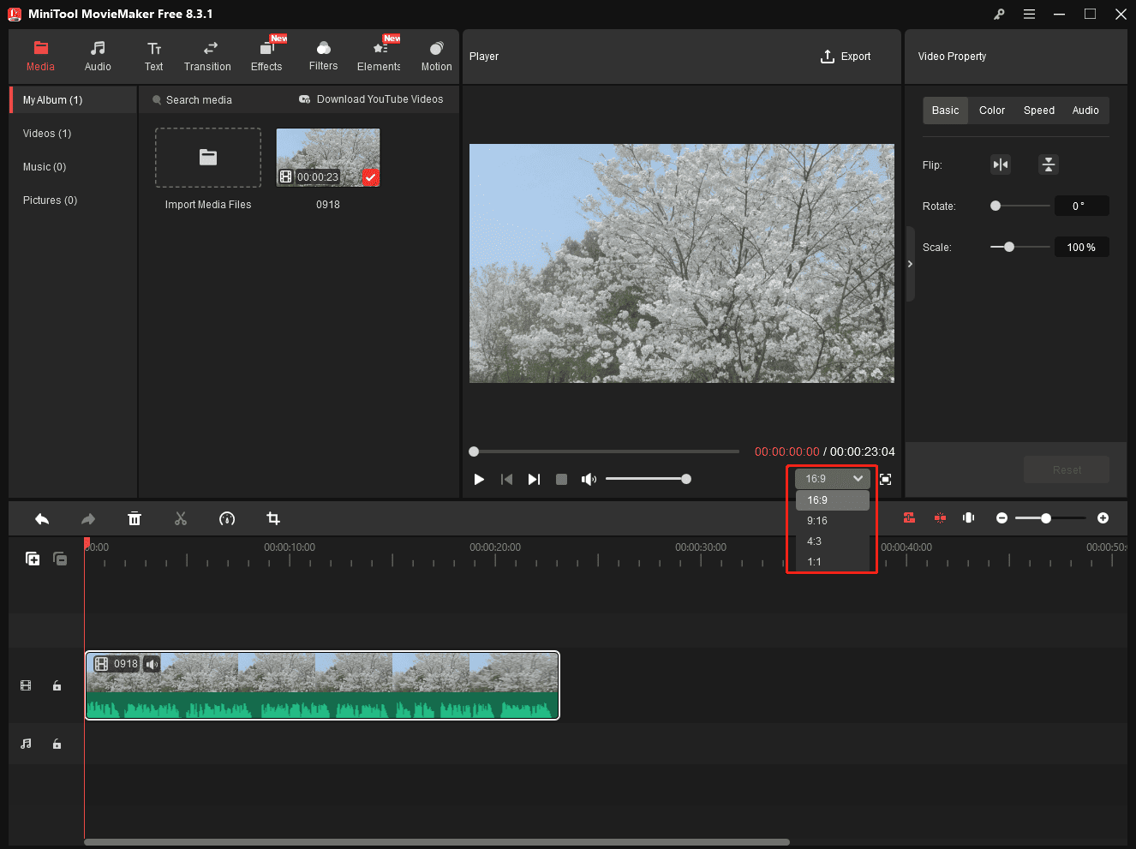Click the Export button
1136x849 pixels.
(x=846, y=57)
